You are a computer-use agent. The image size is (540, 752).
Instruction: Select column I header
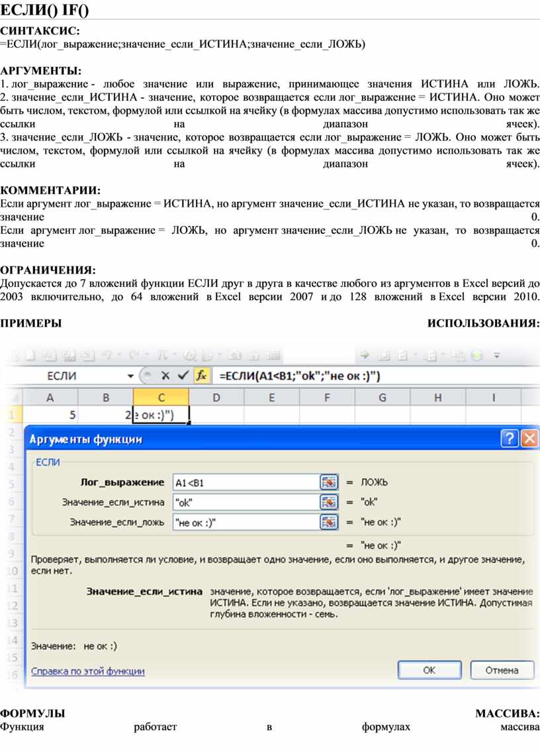(x=493, y=398)
